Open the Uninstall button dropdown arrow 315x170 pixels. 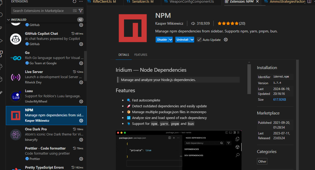click(192, 40)
